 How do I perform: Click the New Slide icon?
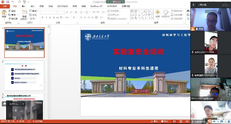click(24, 15)
